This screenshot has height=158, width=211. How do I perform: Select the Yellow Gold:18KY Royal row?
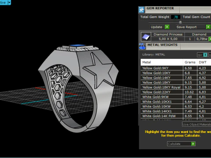(176, 87)
